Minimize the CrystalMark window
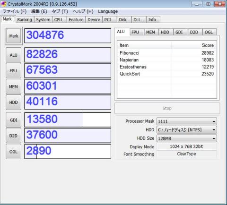This screenshot has width=227, height=205. point(197,4)
